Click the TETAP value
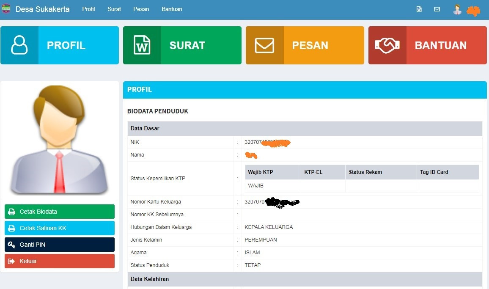The image size is (489, 289). [253, 265]
